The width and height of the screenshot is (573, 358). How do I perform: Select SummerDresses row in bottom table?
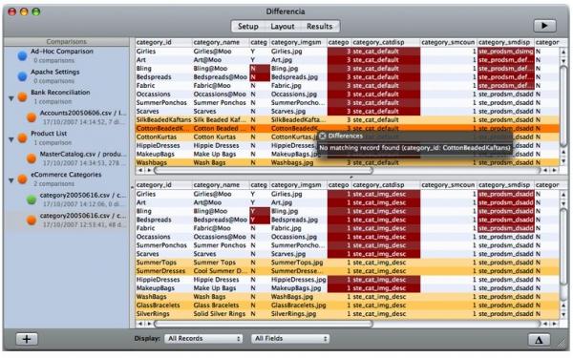click(347, 271)
